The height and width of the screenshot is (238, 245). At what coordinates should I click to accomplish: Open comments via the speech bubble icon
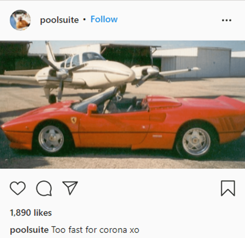tap(44, 188)
